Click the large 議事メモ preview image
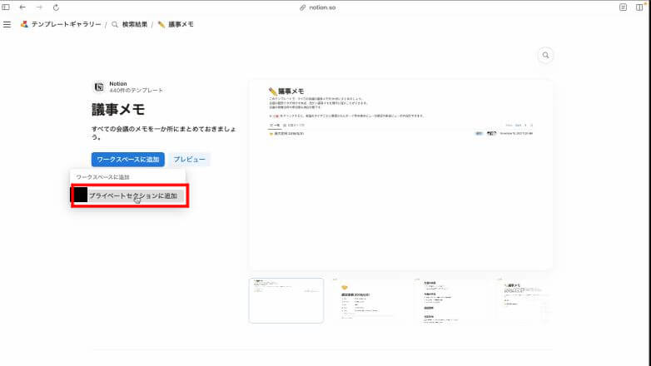The width and height of the screenshot is (651, 366). 401,175
